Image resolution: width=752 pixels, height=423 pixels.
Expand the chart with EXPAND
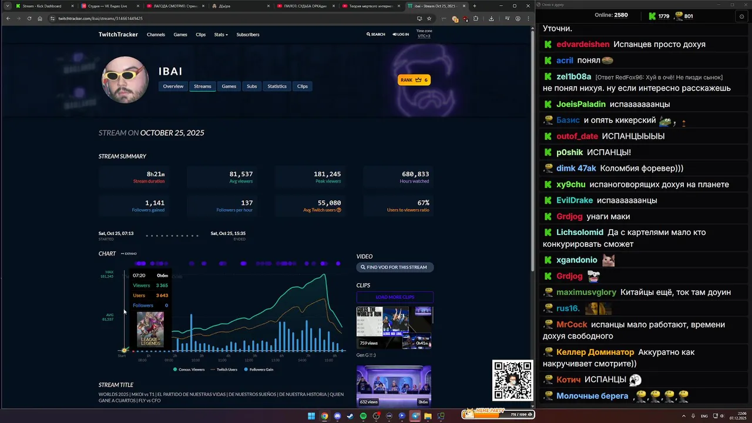pos(129,254)
